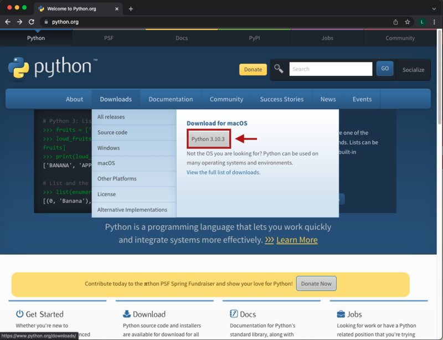This screenshot has width=443, height=340.
Task: Click the Donate Now button
Action: (316, 283)
